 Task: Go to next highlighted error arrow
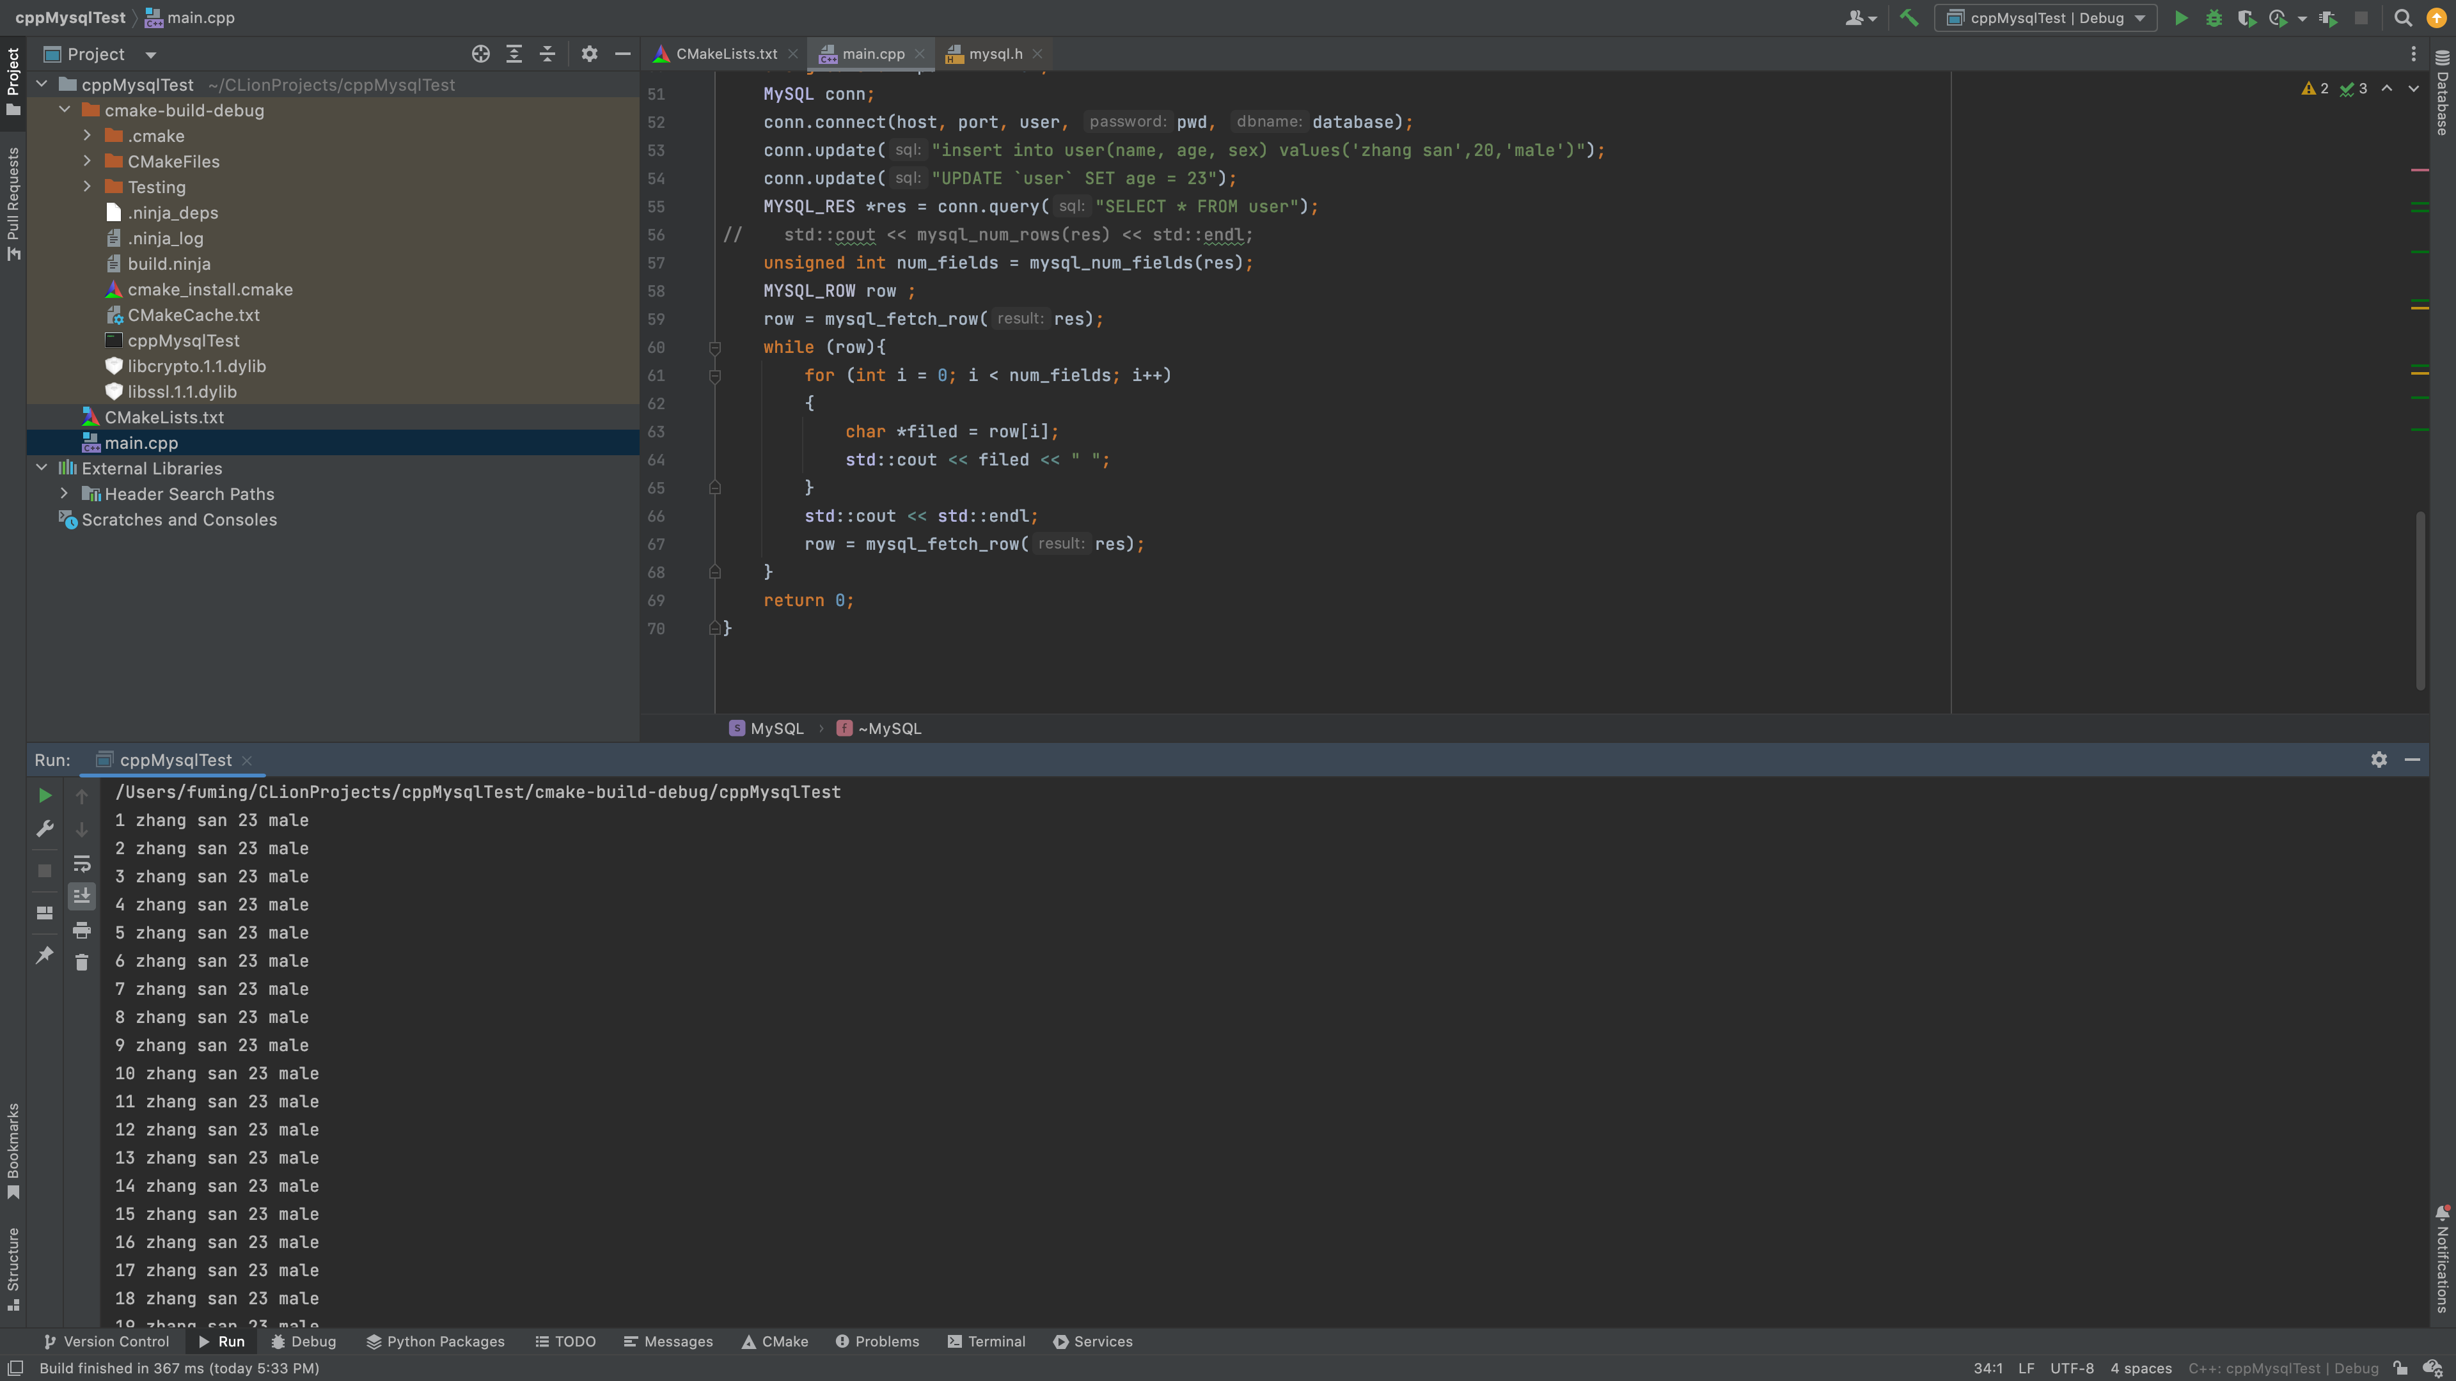pyautogui.click(x=2414, y=89)
